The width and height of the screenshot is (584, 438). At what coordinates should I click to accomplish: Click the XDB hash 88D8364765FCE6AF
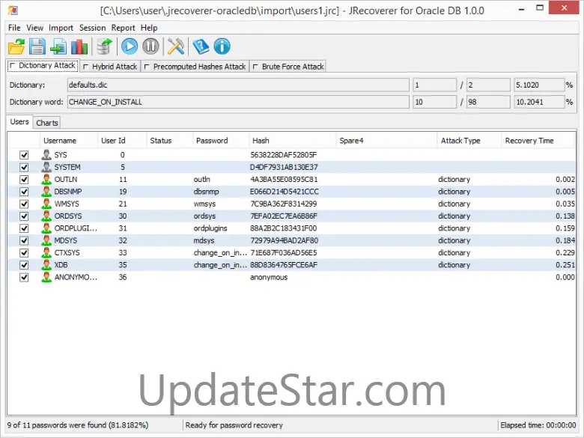pyautogui.click(x=284, y=265)
